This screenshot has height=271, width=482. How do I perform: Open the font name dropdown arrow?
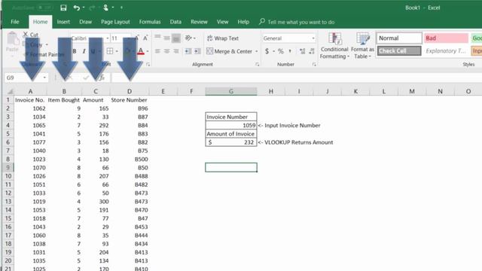(x=107, y=38)
